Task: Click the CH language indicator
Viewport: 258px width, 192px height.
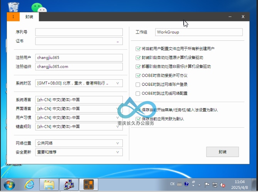Action: click(172, 184)
